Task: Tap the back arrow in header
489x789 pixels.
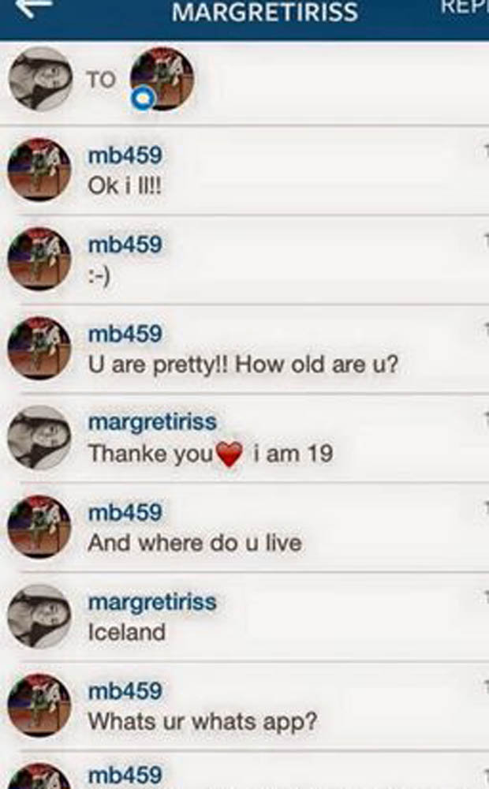Action: tap(34, 7)
